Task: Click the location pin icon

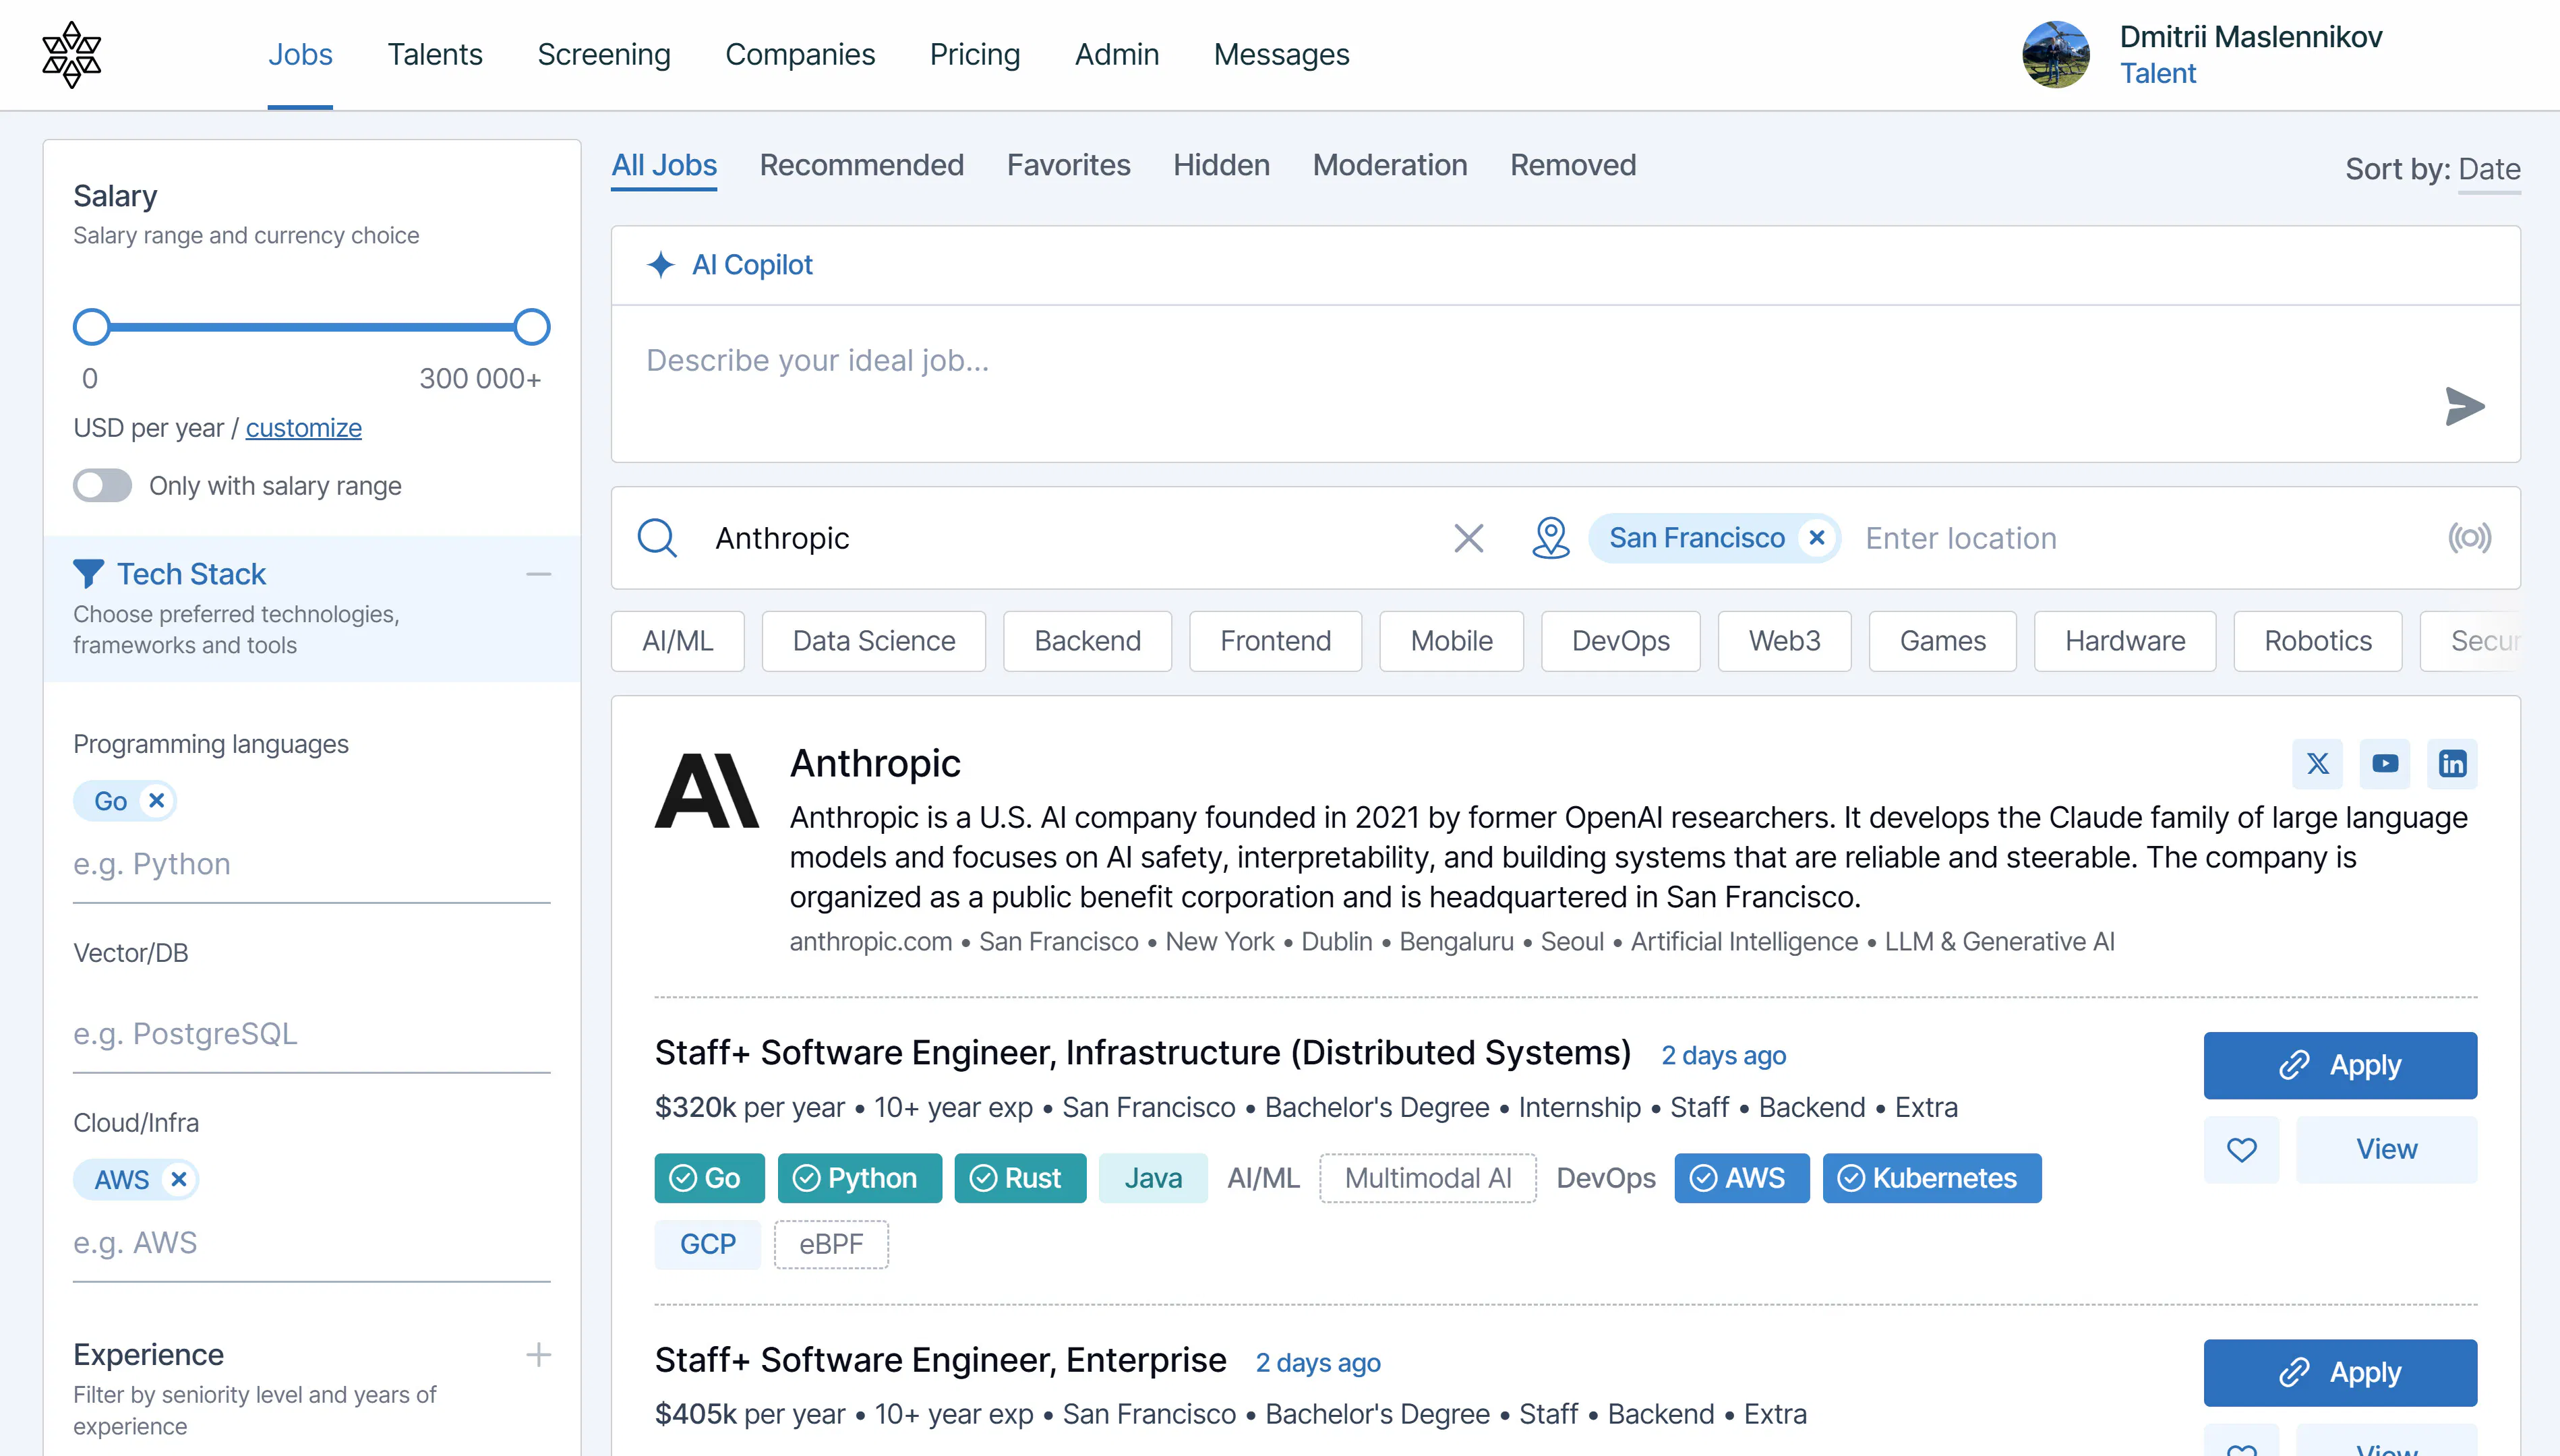Action: tap(1550, 538)
